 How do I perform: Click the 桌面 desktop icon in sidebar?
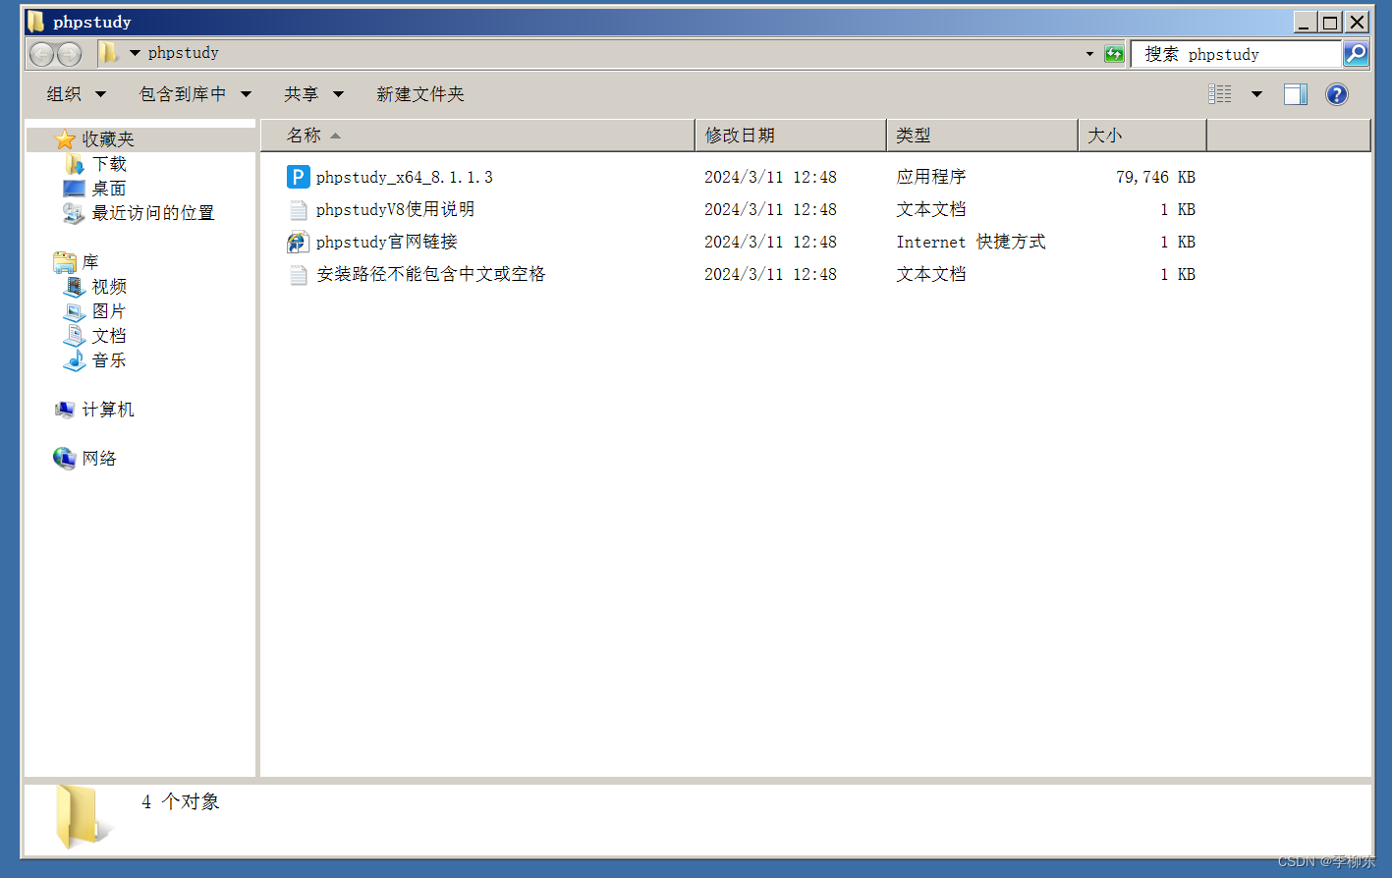(75, 189)
